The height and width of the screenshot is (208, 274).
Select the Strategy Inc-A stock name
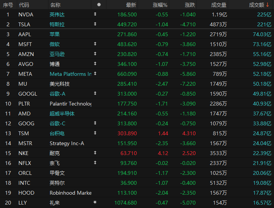[x=67, y=143]
